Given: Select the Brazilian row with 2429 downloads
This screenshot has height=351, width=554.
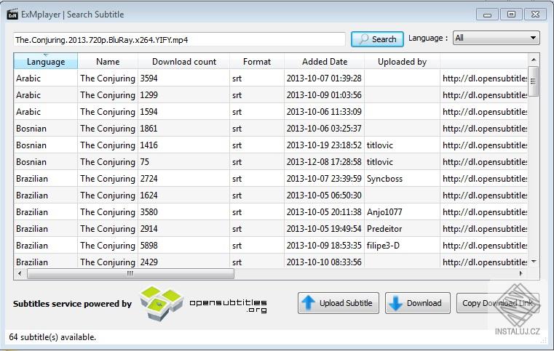Looking at the screenshot, I should pos(271,262).
